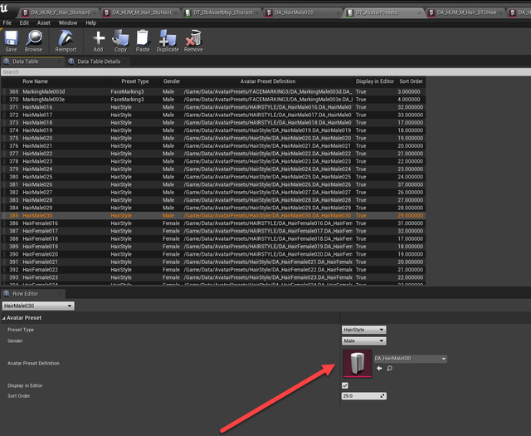Select the HairMale018 row
Image resolution: width=531 pixels, height=436 pixels.
[213, 123]
